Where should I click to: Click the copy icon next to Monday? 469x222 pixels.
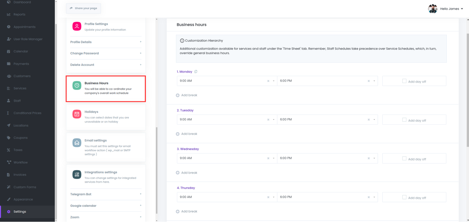(x=196, y=72)
